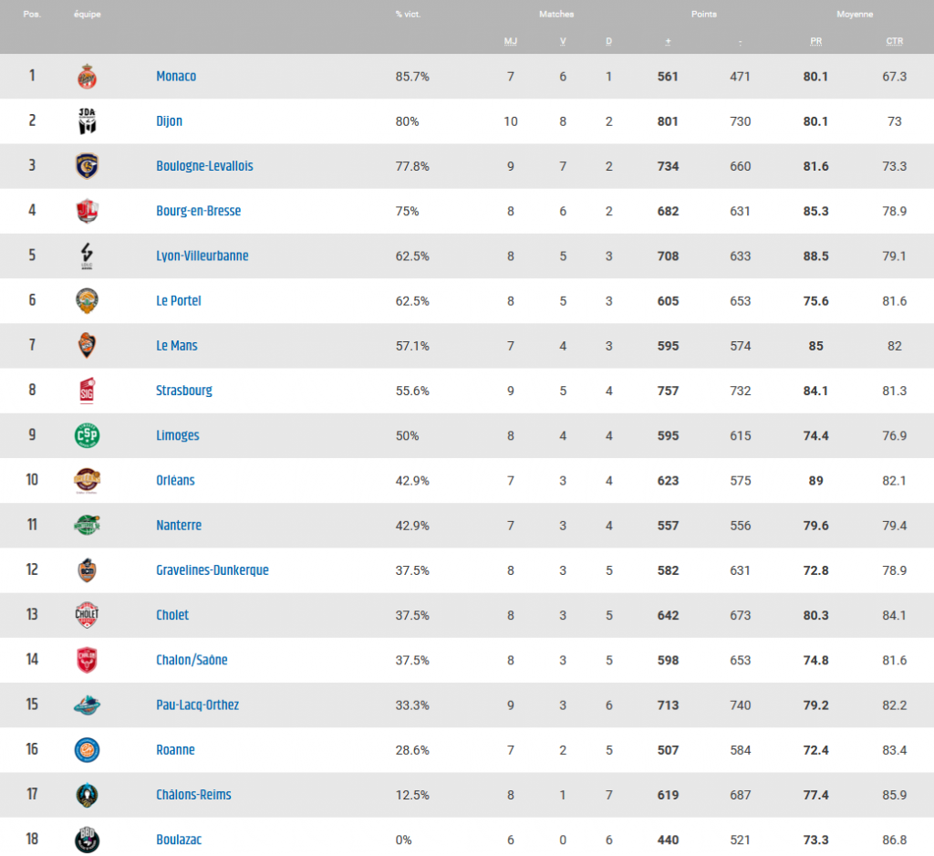Click the Strasbourg SIG logo
934x856 pixels.
[87, 391]
